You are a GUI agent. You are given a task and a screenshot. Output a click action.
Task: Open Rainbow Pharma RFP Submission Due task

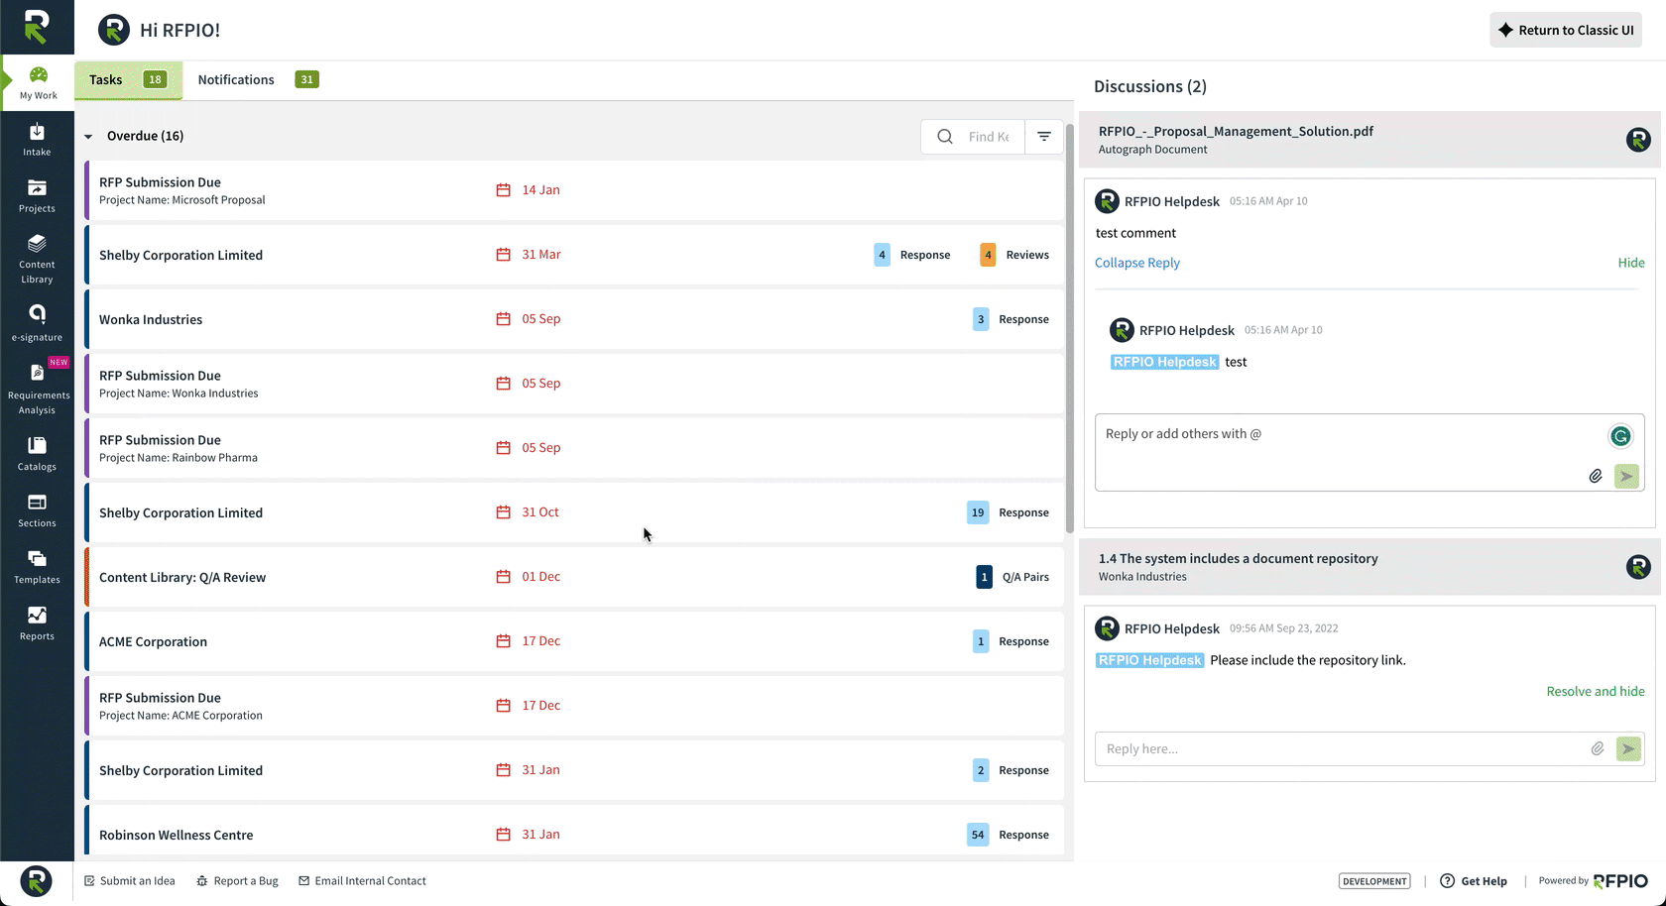point(575,448)
